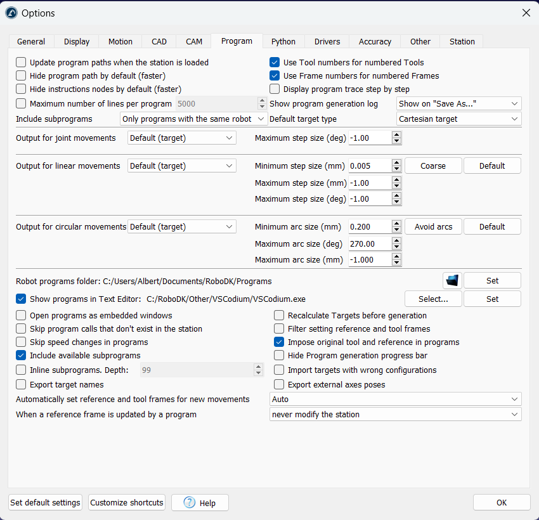This screenshot has width=539, height=520.
Task: Click the Avoid arcs button
Action: 433,226
